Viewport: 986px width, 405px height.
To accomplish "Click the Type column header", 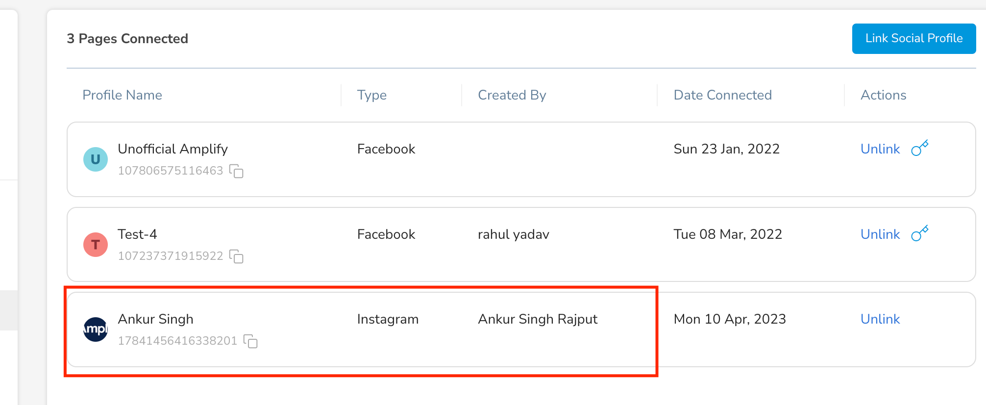I will tap(372, 95).
